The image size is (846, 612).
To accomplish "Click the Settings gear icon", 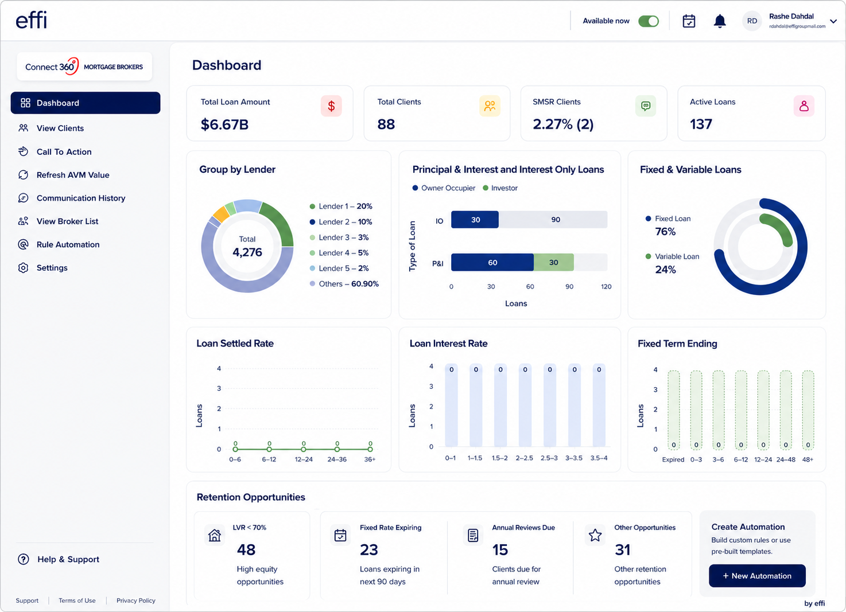I will click(x=24, y=268).
